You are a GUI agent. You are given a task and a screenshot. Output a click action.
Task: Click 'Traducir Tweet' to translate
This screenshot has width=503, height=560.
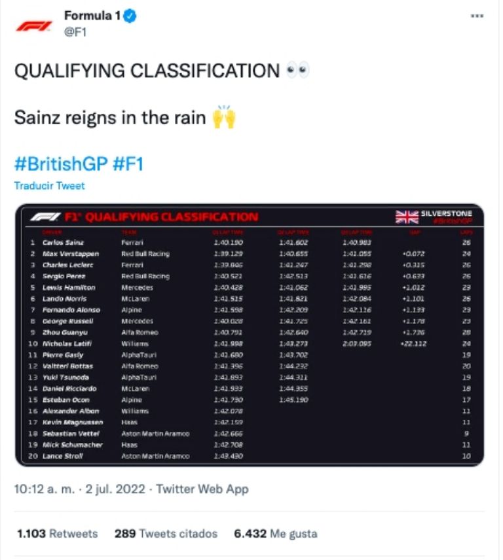coord(48,186)
